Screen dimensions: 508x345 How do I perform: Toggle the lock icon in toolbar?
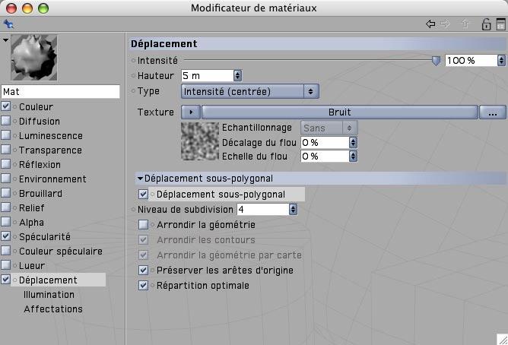pyautogui.click(x=486, y=24)
